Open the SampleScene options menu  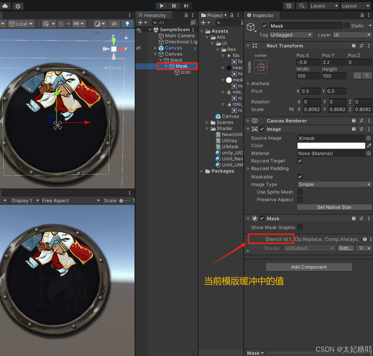click(x=193, y=30)
